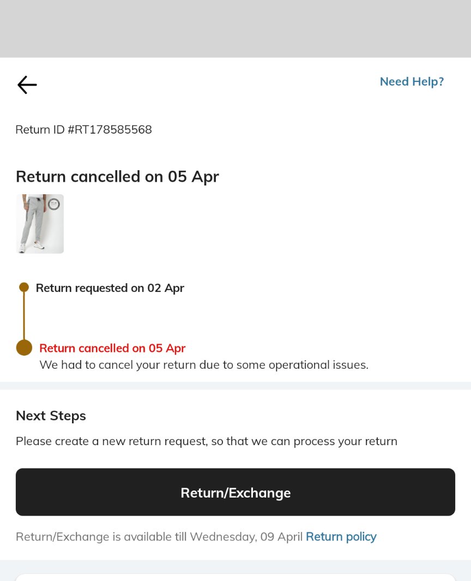Image resolution: width=471 pixels, height=581 pixels.
Task: Tap the Return requested on 02 Apr label
Action: (110, 288)
